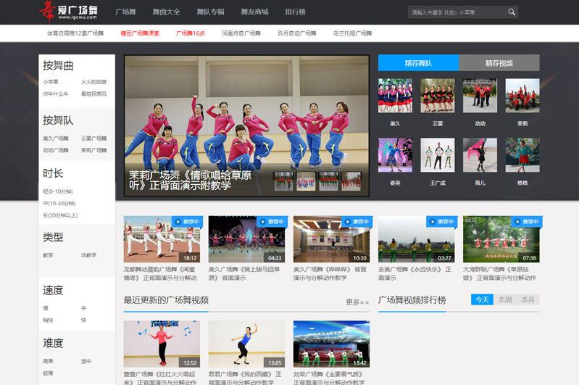The height and width of the screenshot is (385, 579).
Task: Filter duration 短(0-10分钟)
Action: pyautogui.click(x=58, y=191)
